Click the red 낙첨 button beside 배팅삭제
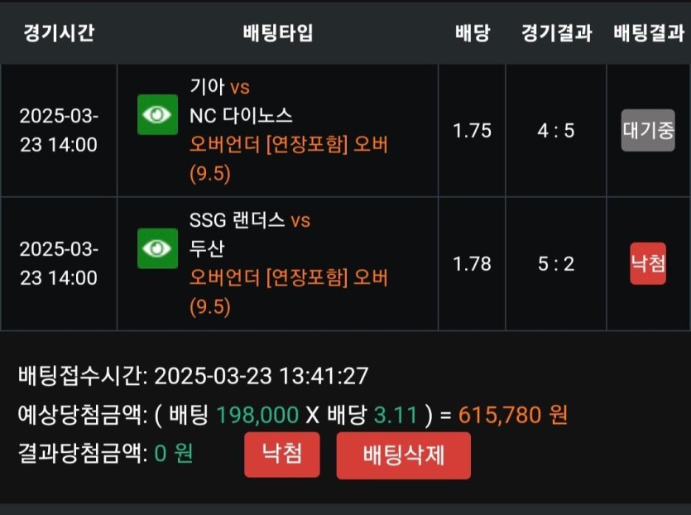This screenshot has width=691, height=515. click(281, 455)
